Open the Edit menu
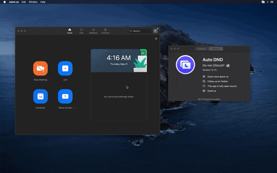Screen dimensions: 277x173 click(24, 2)
